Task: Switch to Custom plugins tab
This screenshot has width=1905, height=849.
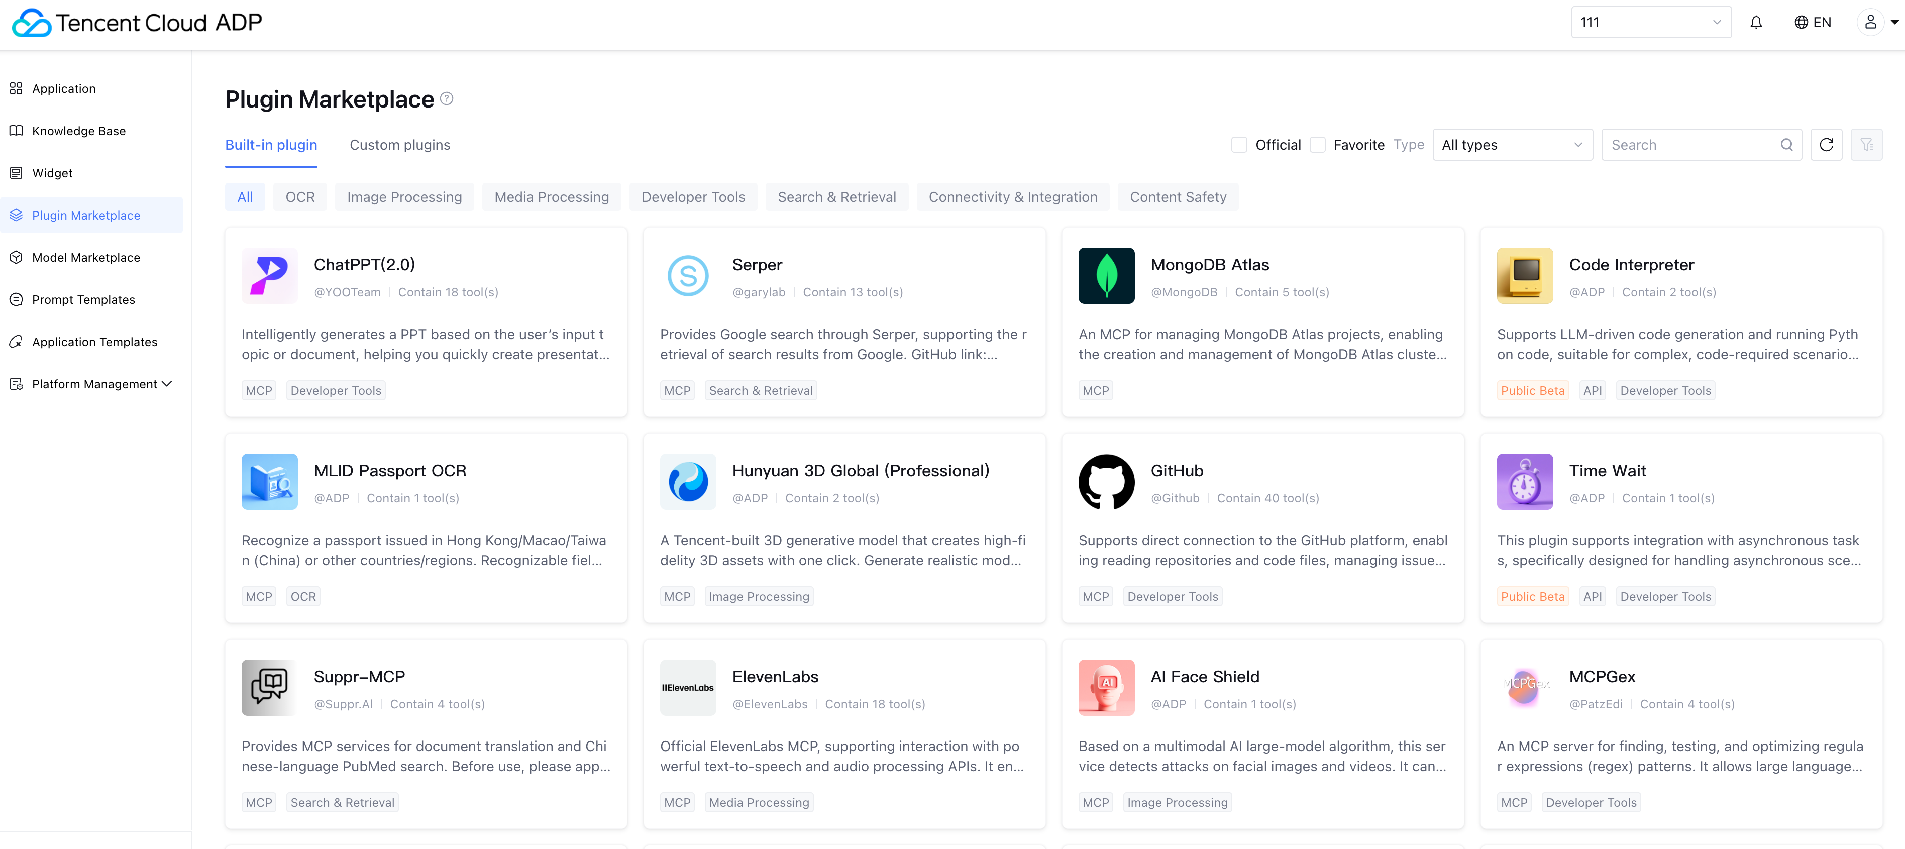Action: pos(399,145)
